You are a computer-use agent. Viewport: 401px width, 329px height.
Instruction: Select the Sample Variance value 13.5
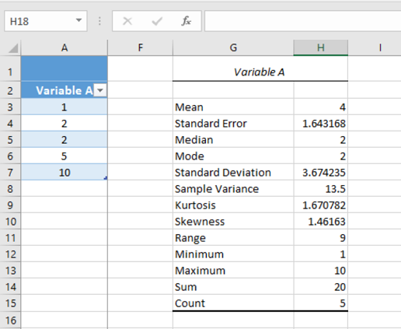tap(321, 189)
